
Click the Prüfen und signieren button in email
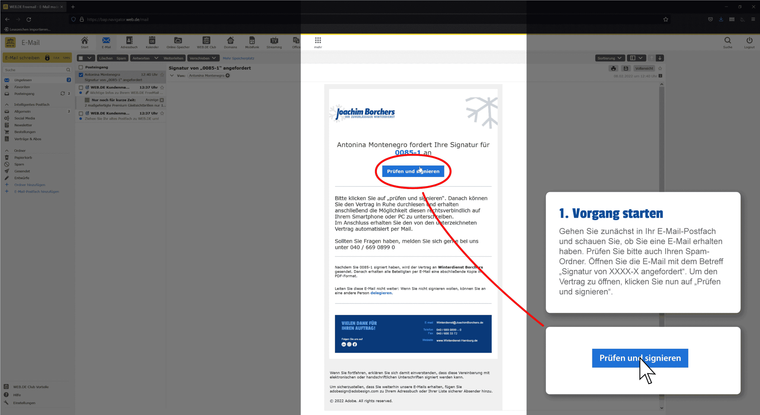point(413,171)
